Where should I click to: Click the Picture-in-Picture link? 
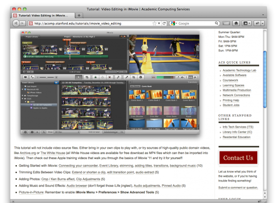pos(31,192)
